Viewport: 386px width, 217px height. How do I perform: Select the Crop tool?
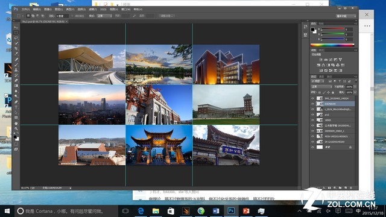point(16,49)
